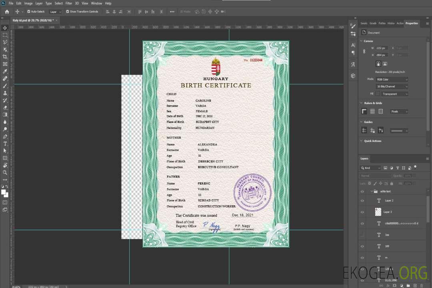
Task: Open the 16 Bits/Channel dropdown
Action: (392, 86)
